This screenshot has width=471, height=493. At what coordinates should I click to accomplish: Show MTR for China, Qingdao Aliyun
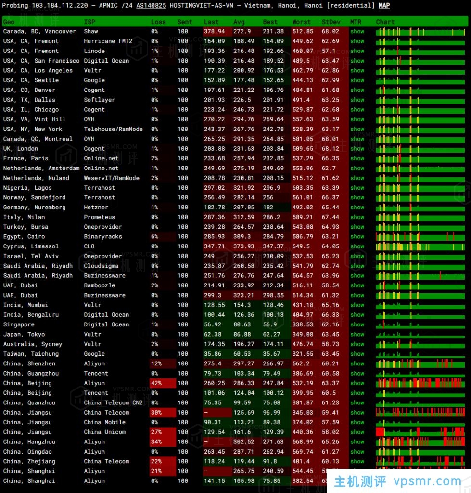click(357, 452)
